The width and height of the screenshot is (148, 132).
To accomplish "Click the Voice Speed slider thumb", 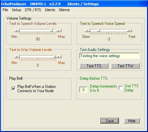I will tap(98, 30).
